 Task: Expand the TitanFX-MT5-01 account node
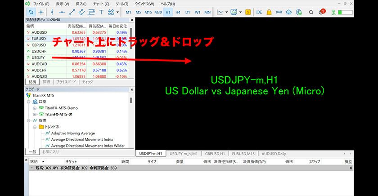pos(35,114)
